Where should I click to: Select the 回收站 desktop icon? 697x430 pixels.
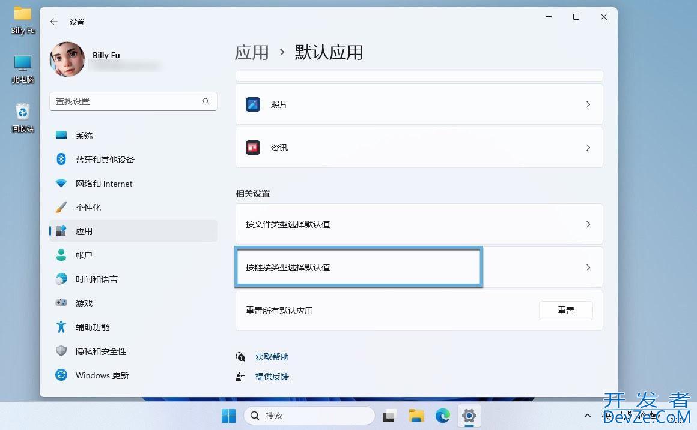pyautogui.click(x=23, y=118)
